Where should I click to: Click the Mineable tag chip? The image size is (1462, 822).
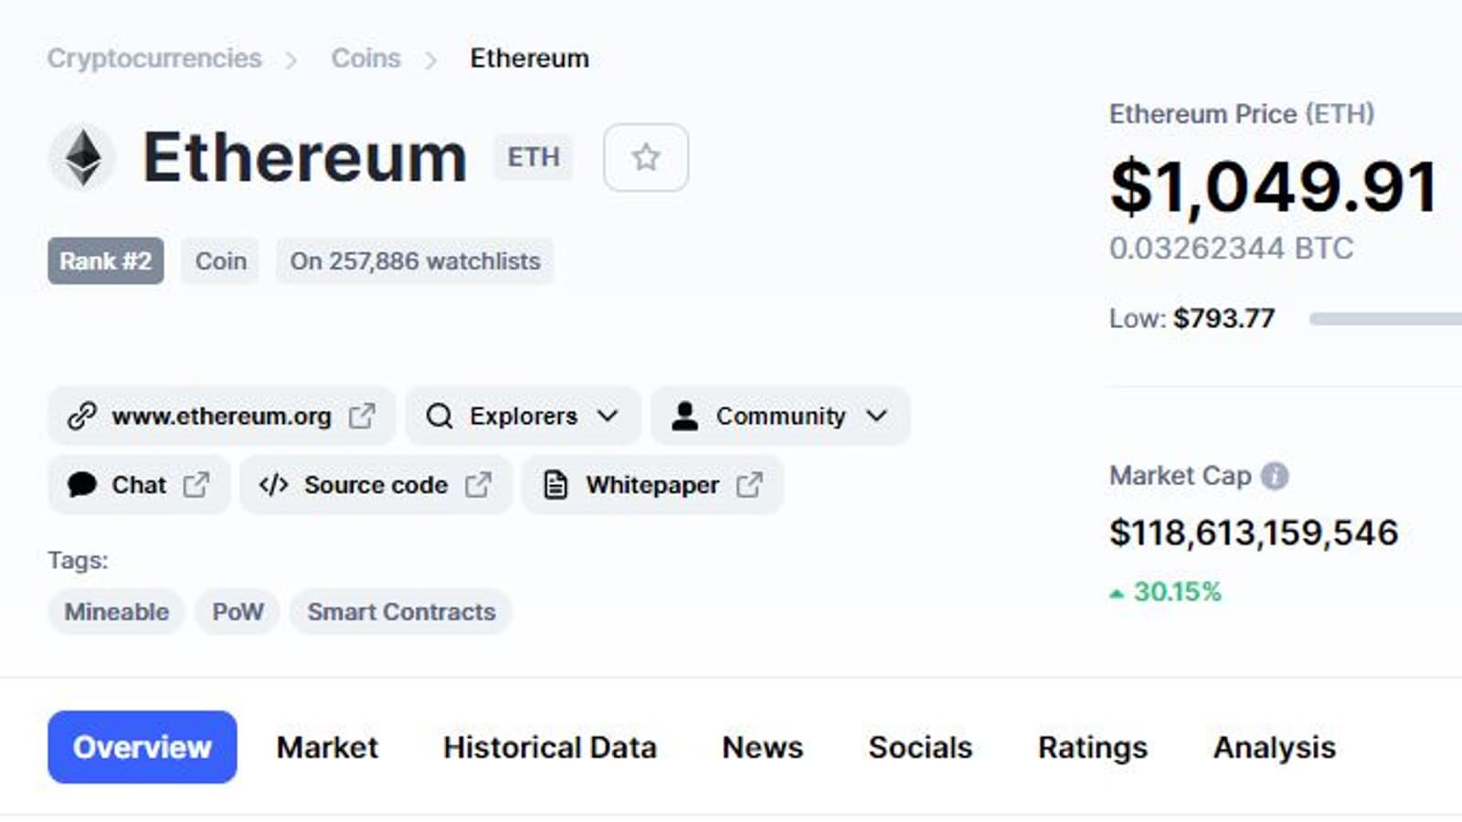click(117, 612)
